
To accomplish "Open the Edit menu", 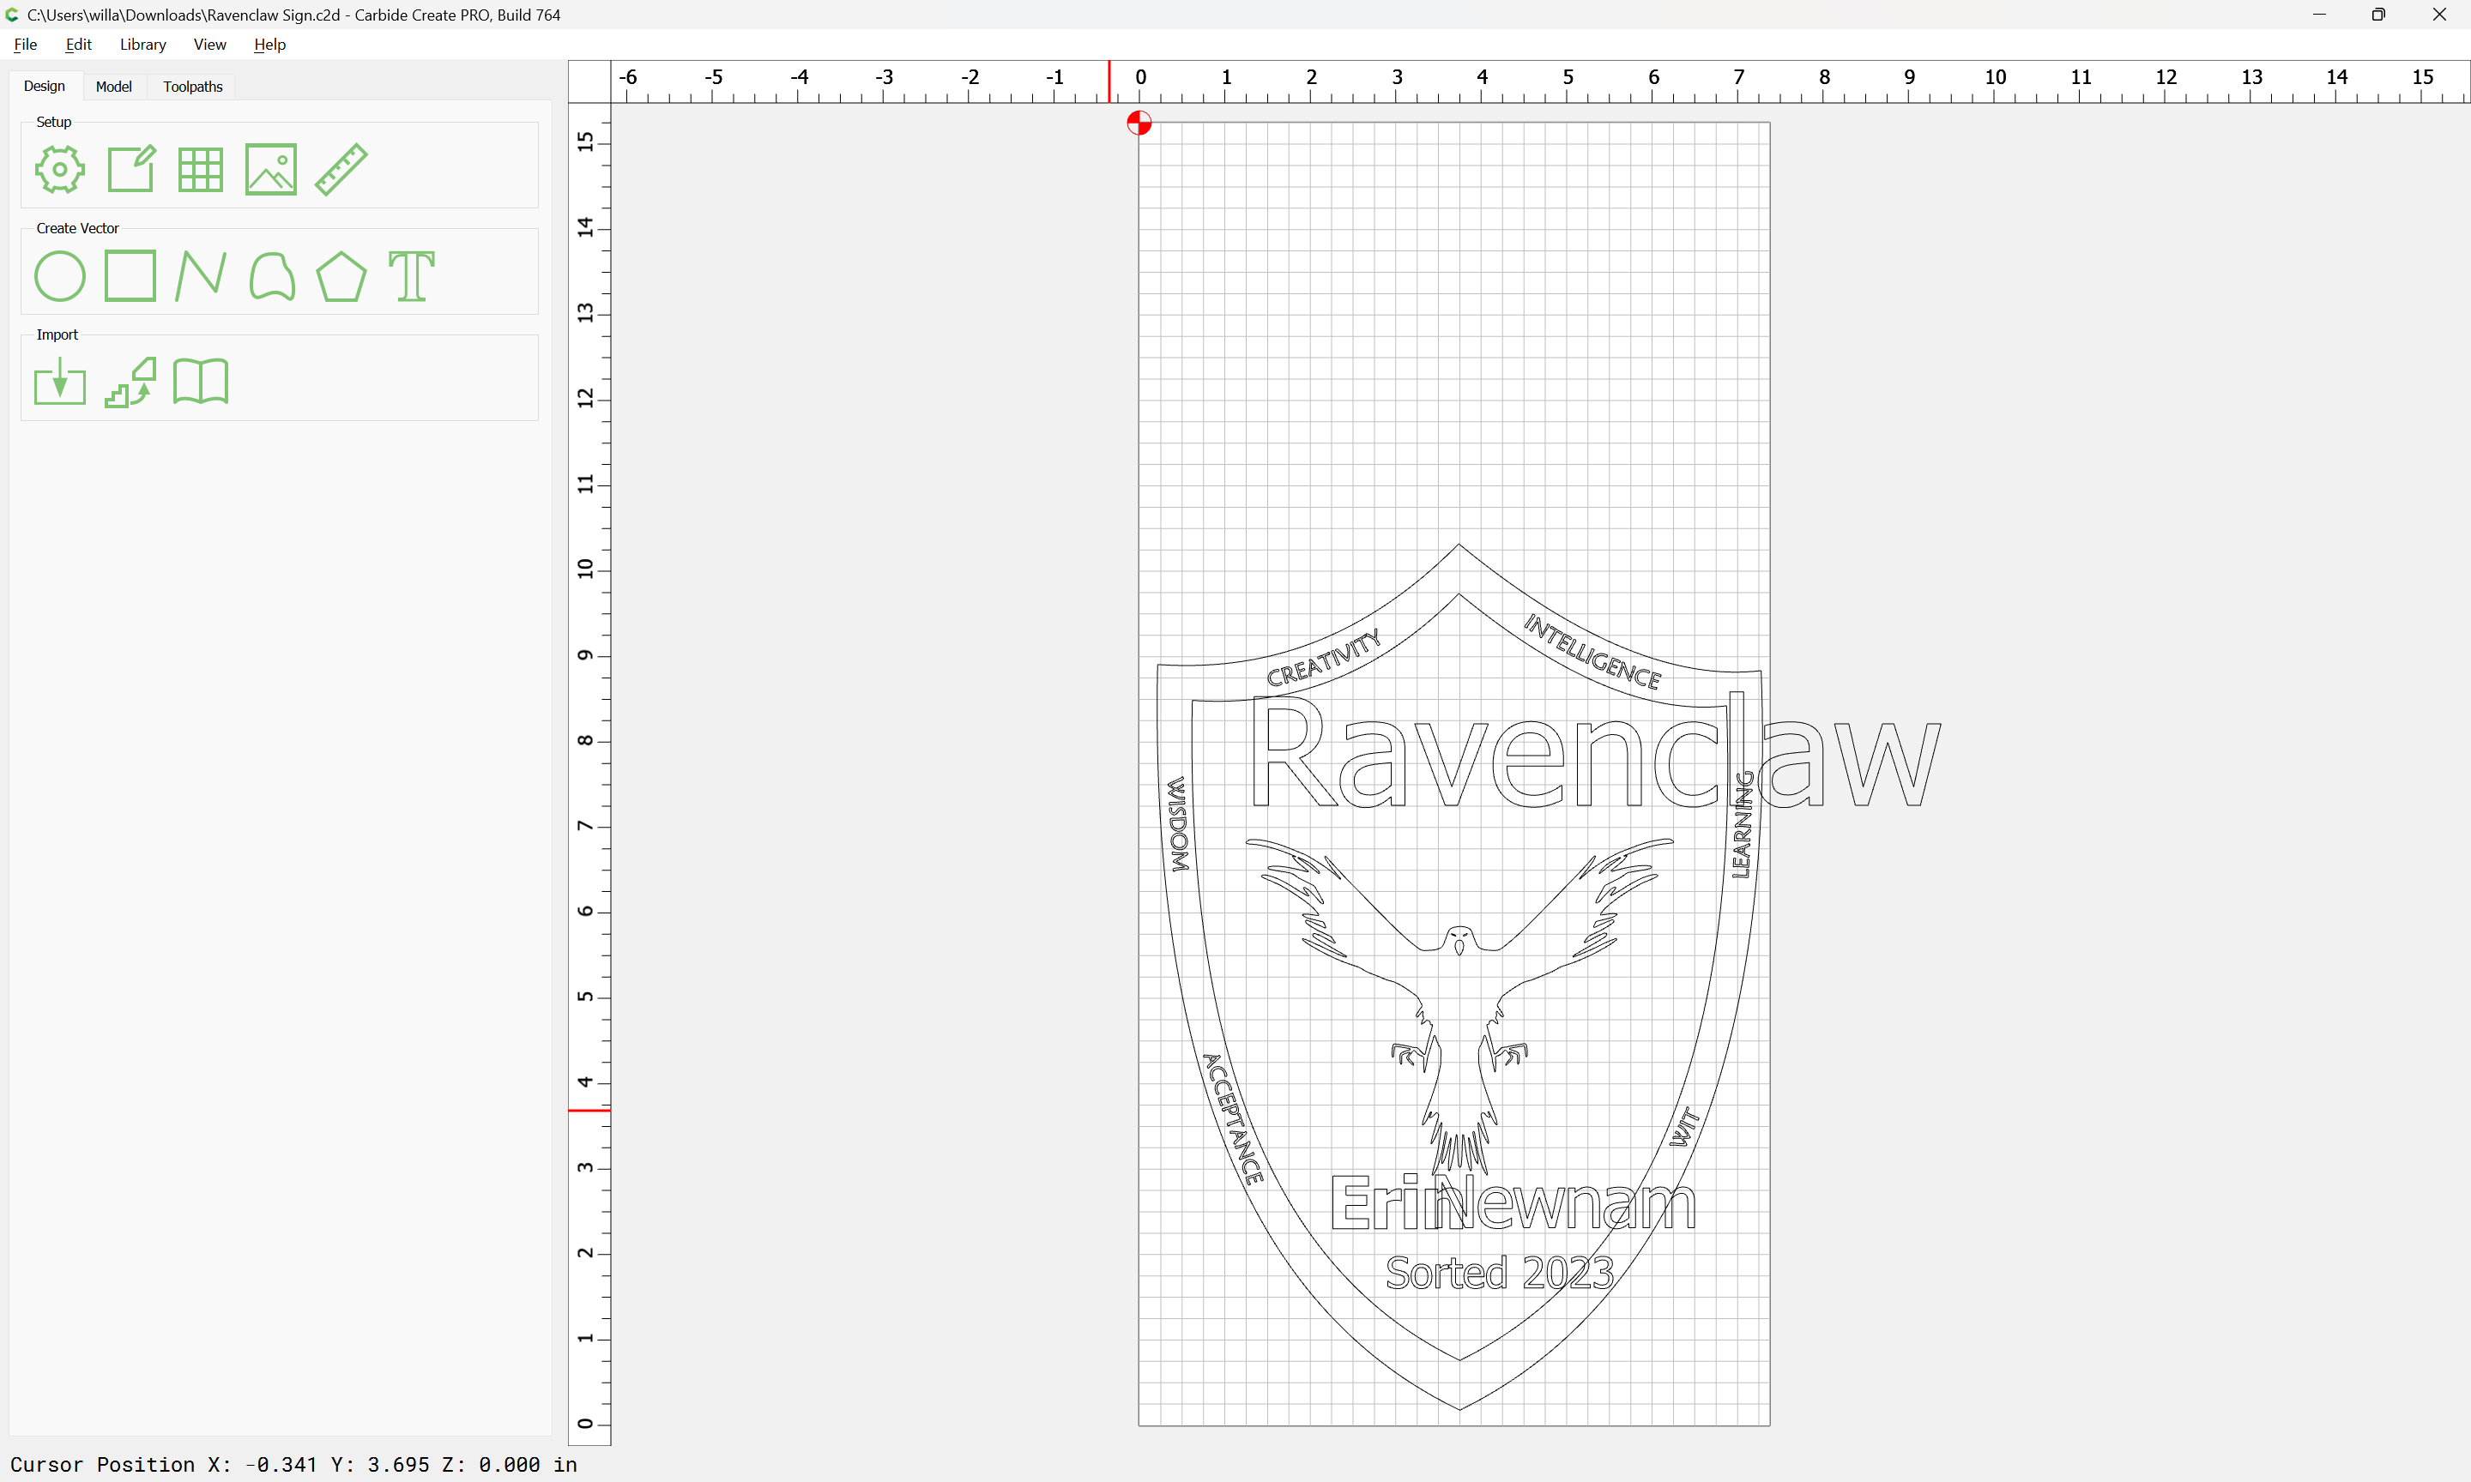I will click(78, 44).
